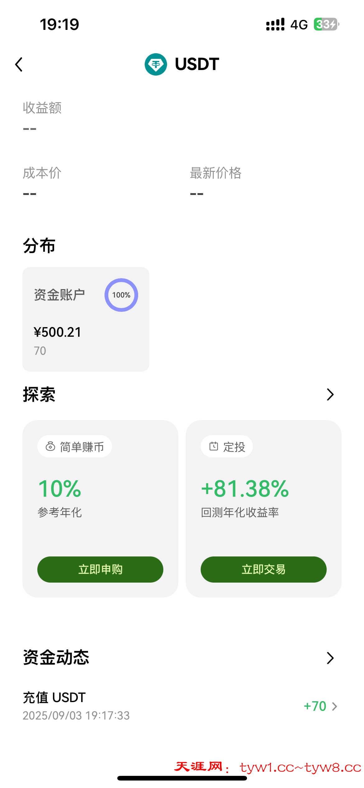The height and width of the screenshot is (788, 364).
Task: Tap the 100% circular progress ring
Action: [121, 295]
